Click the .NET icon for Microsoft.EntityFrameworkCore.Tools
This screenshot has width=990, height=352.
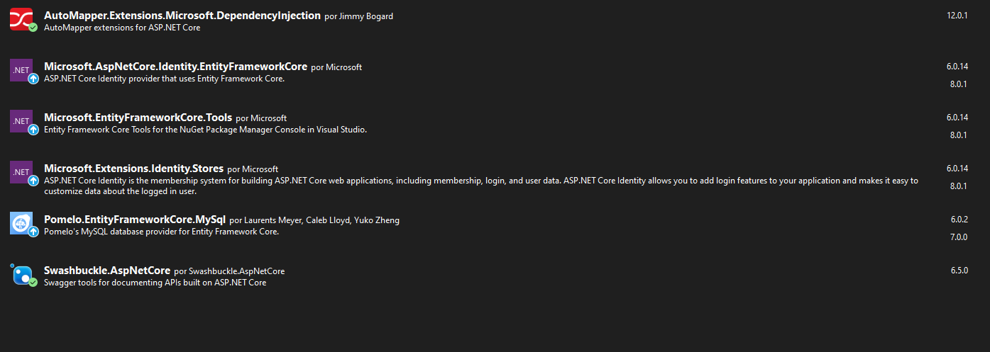[21, 121]
